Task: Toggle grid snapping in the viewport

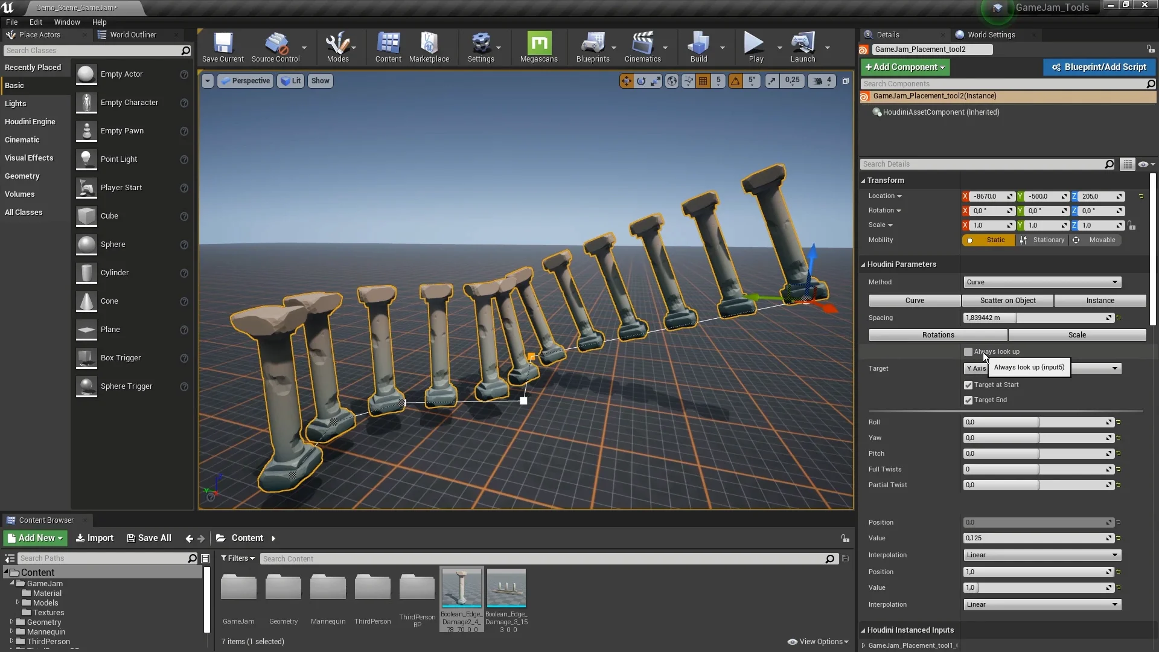Action: [703, 81]
